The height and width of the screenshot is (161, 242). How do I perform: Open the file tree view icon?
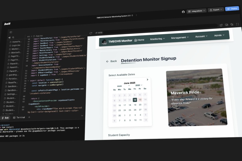9,37
